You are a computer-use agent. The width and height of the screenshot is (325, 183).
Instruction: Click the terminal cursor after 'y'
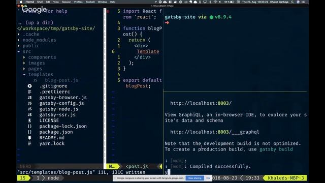[169, 172]
